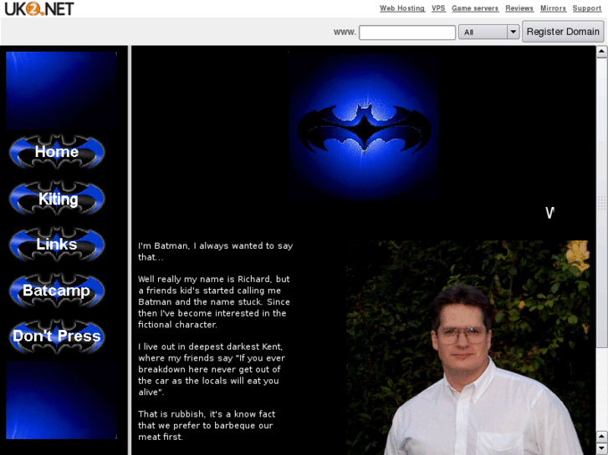
Task: Click the text "I live out in deepest darkest Kent"
Action: point(210,346)
